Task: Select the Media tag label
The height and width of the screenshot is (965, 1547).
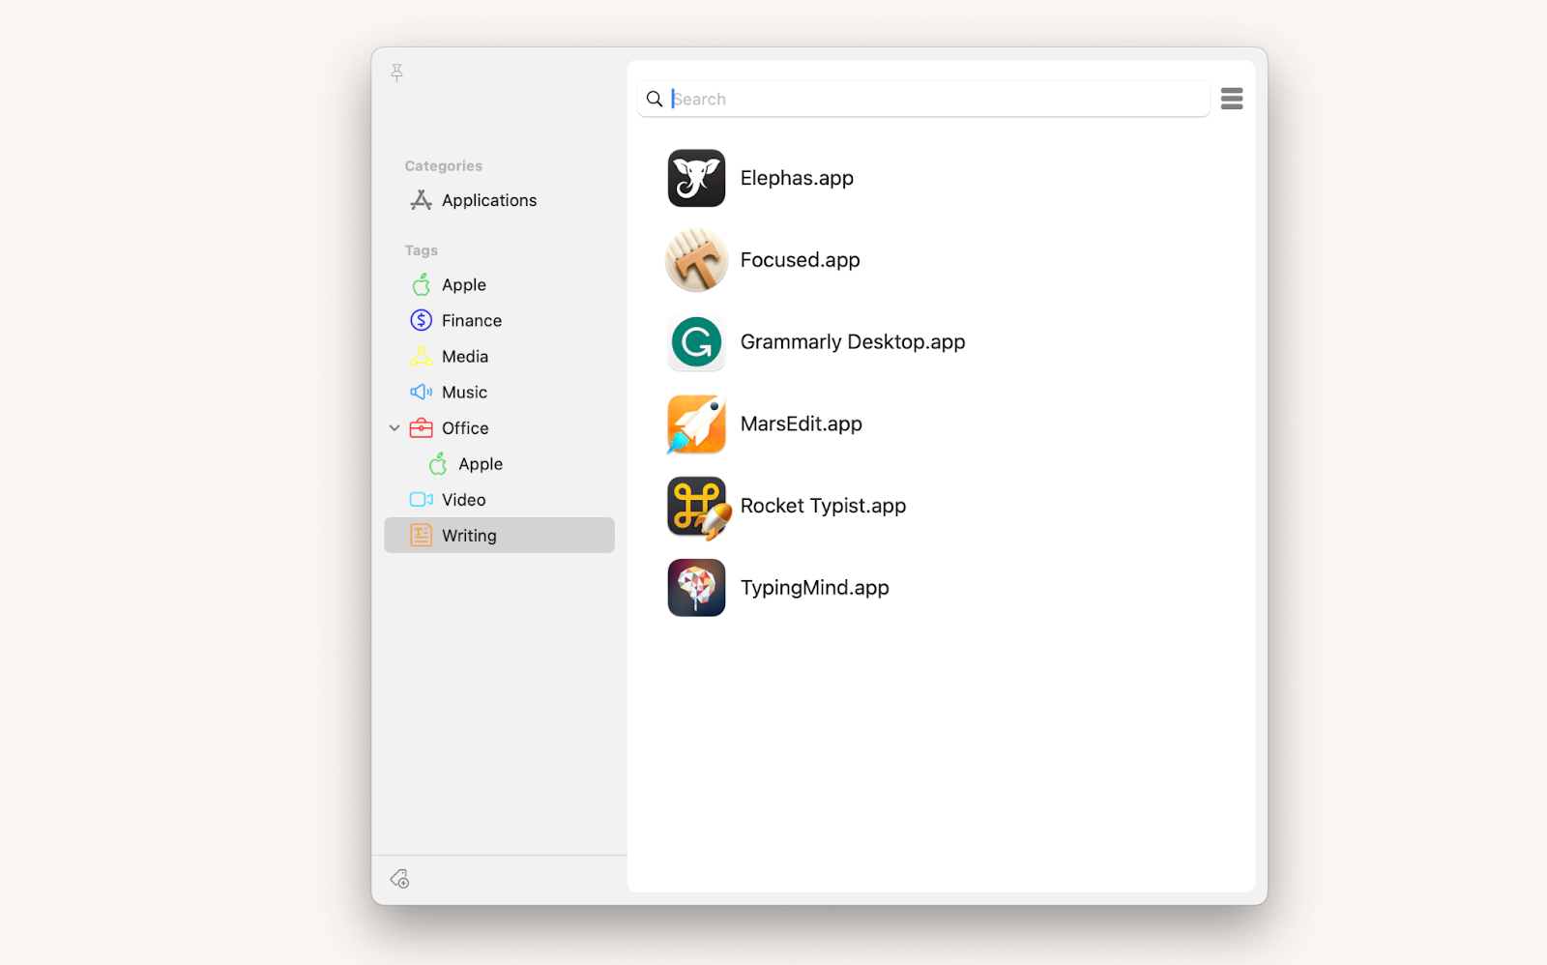Action: click(465, 356)
